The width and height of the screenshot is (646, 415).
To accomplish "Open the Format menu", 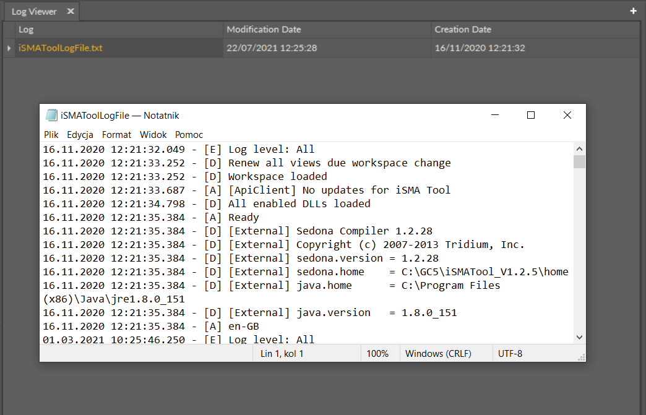I will pos(116,134).
